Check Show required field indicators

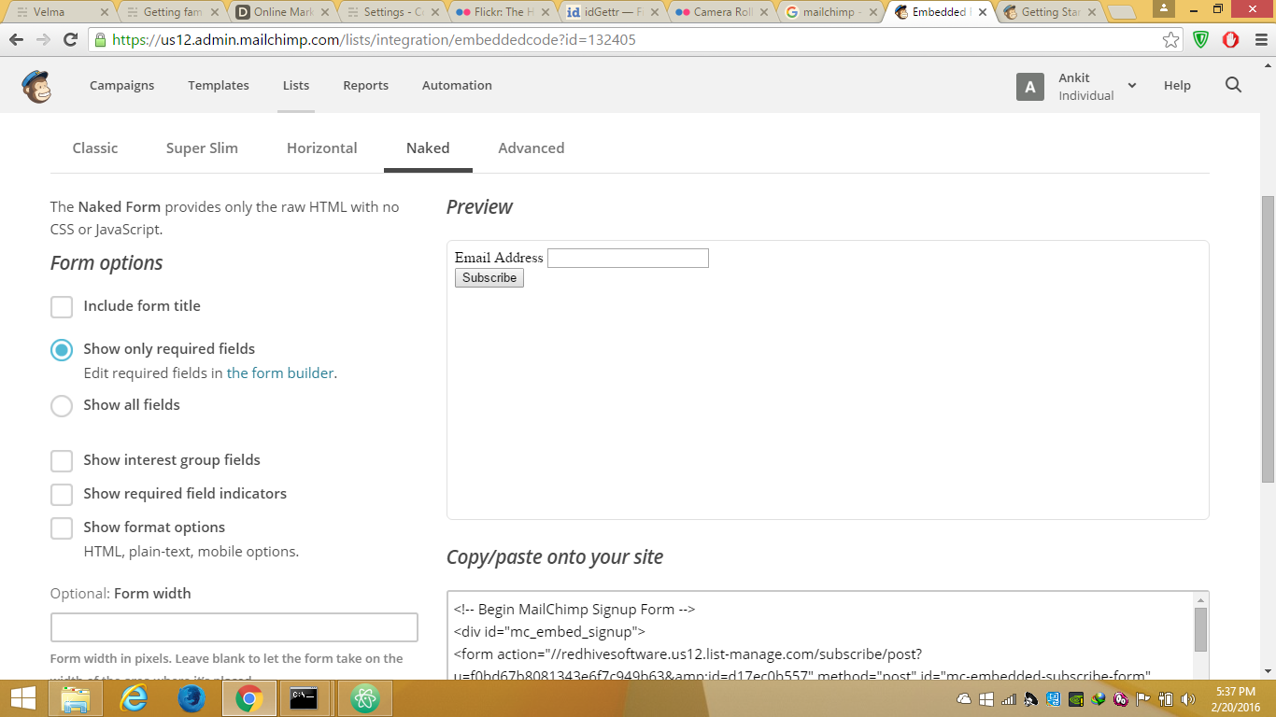click(62, 495)
